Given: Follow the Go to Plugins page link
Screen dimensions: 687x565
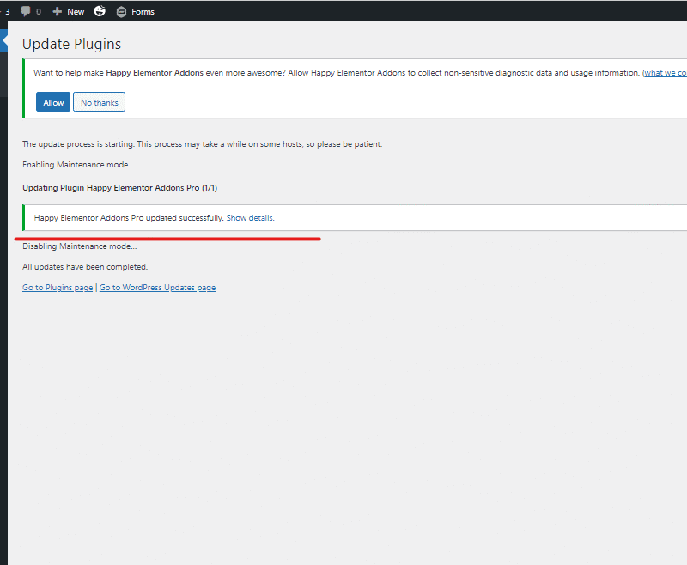Looking at the screenshot, I should click(58, 288).
